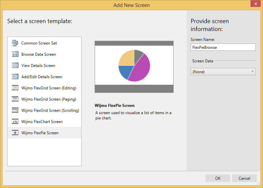Click the Wijmo FlexGrid Paging icon
Screen dimensions: 263x188
pyautogui.click(x=15, y=99)
